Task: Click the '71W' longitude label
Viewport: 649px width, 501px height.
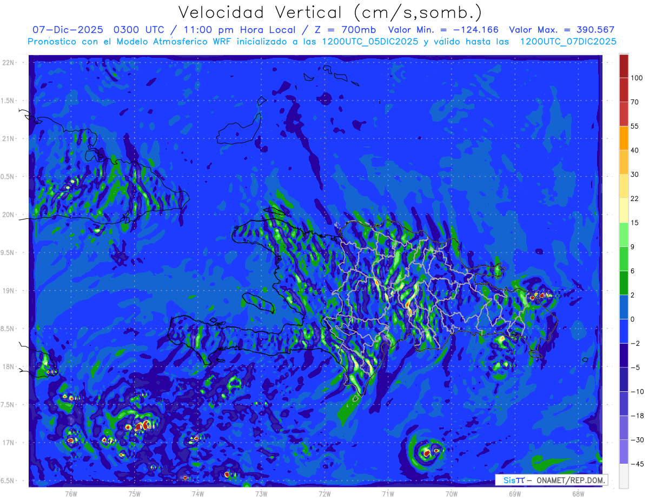Action: pos(388,493)
